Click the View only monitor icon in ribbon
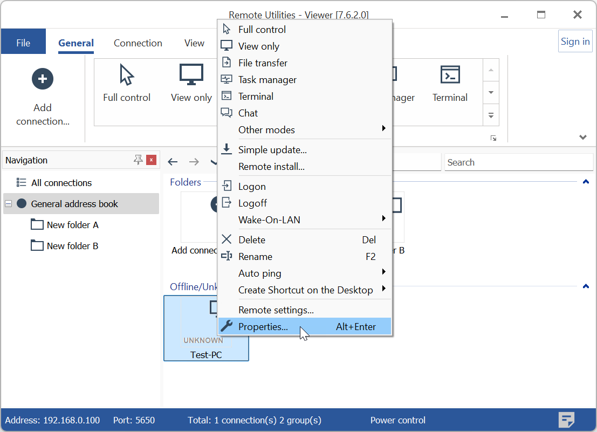 pyautogui.click(x=191, y=76)
